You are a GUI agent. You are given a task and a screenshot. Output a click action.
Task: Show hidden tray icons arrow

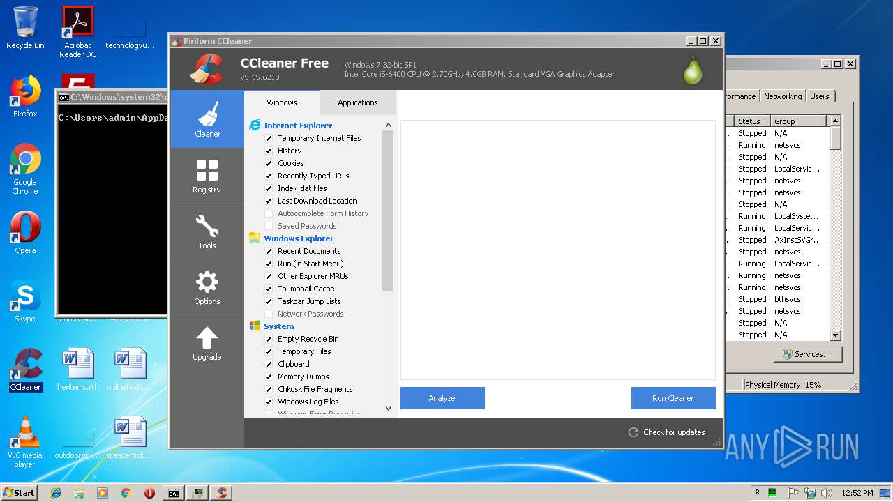(757, 493)
